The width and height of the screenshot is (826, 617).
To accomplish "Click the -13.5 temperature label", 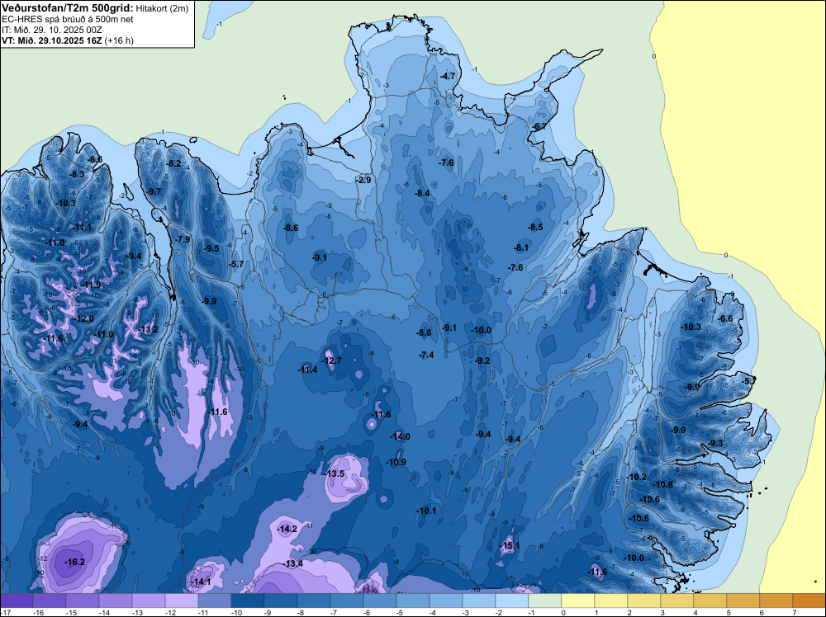I will click(335, 473).
